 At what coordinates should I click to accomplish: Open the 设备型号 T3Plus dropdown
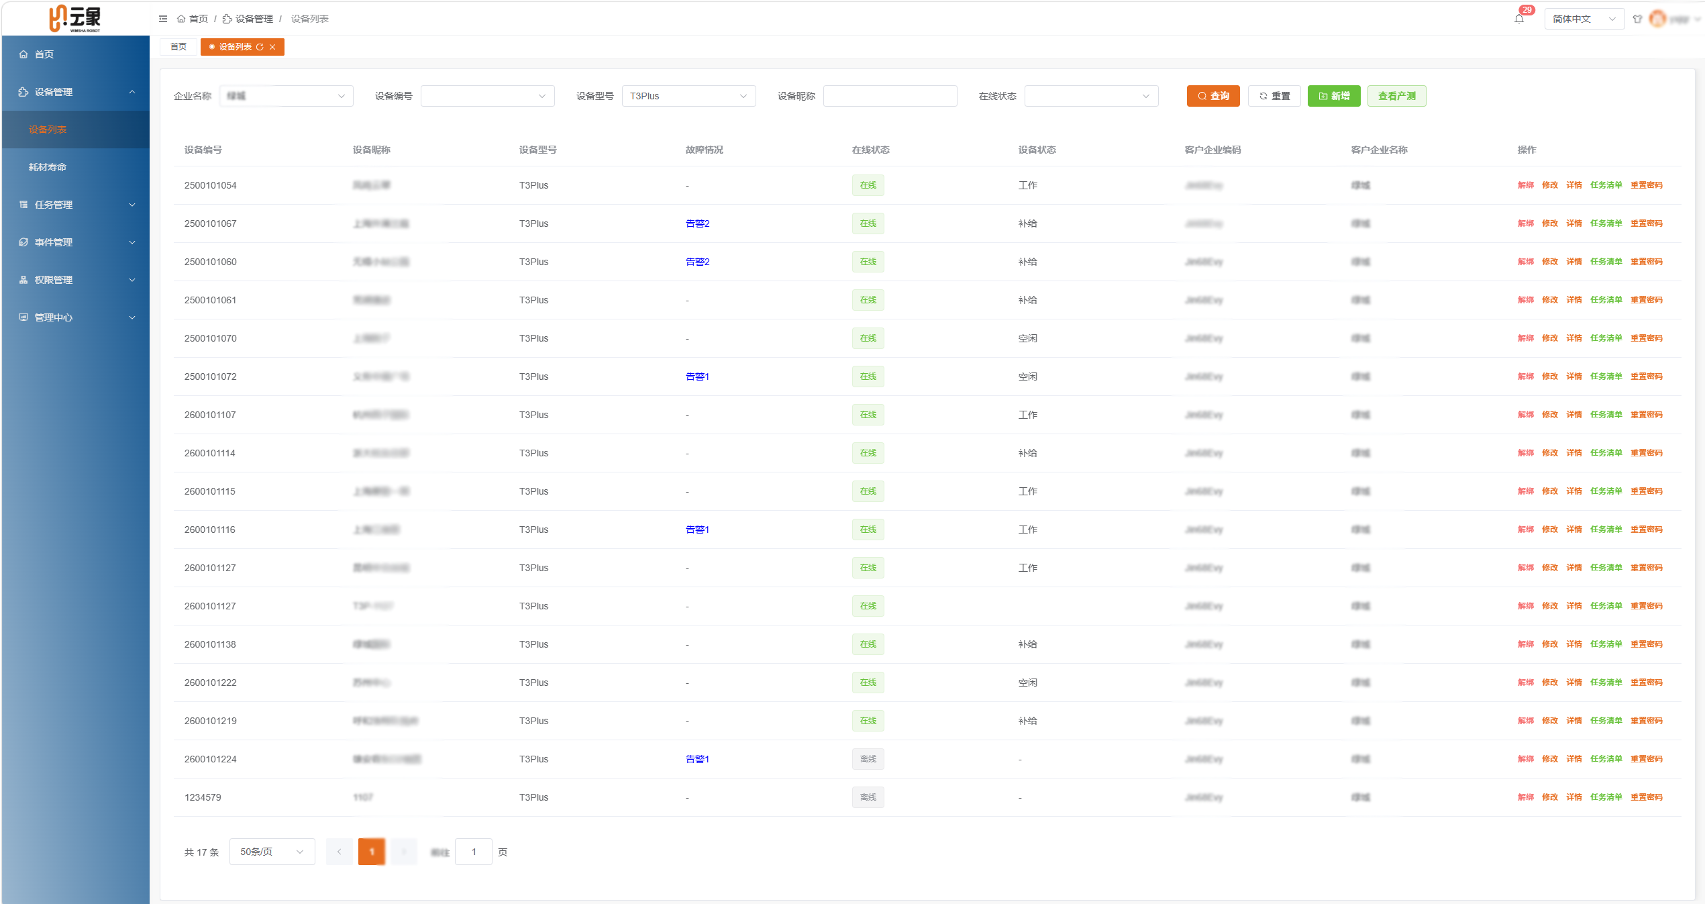[x=689, y=96]
